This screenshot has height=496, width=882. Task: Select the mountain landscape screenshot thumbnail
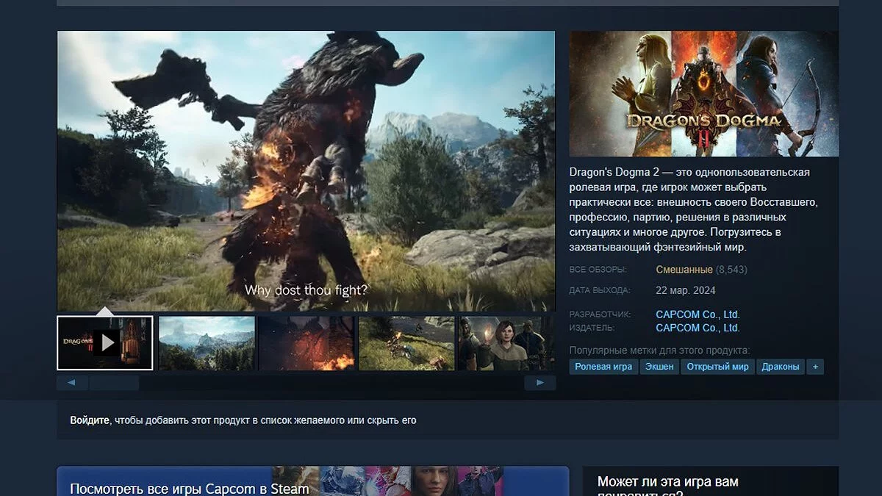[x=207, y=343]
